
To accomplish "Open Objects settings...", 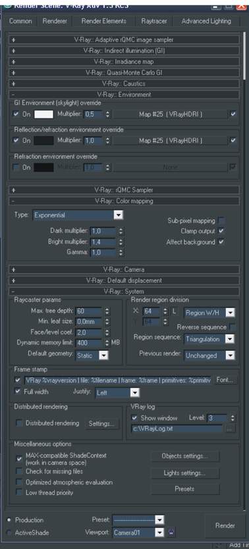I will (185, 456).
